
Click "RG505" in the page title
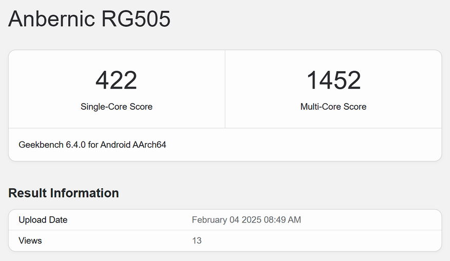(x=136, y=19)
